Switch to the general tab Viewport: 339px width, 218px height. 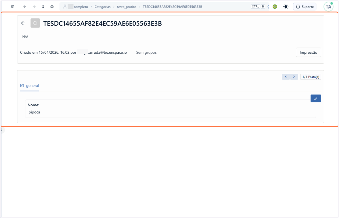(x=29, y=86)
